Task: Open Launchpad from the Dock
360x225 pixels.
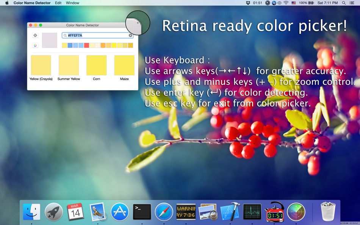Action: (x=54, y=212)
